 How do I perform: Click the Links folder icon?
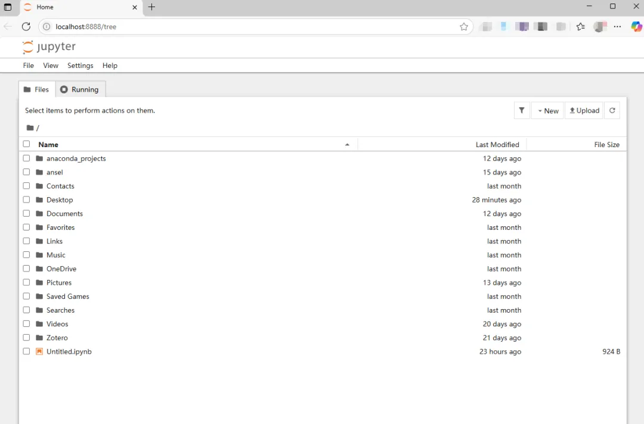pos(39,241)
